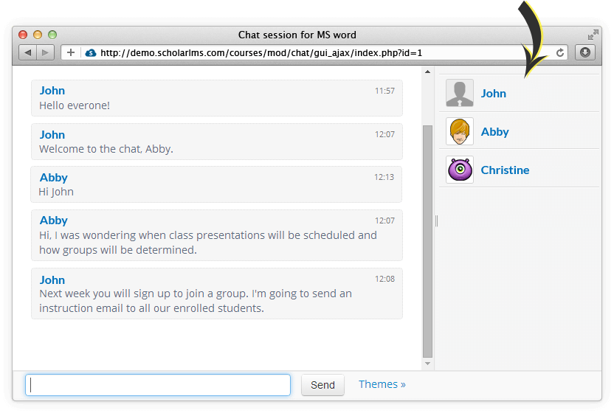The height and width of the screenshot is (413, 614).
Task: Go forward with the browser forward arrow
Action: (46, 52)
